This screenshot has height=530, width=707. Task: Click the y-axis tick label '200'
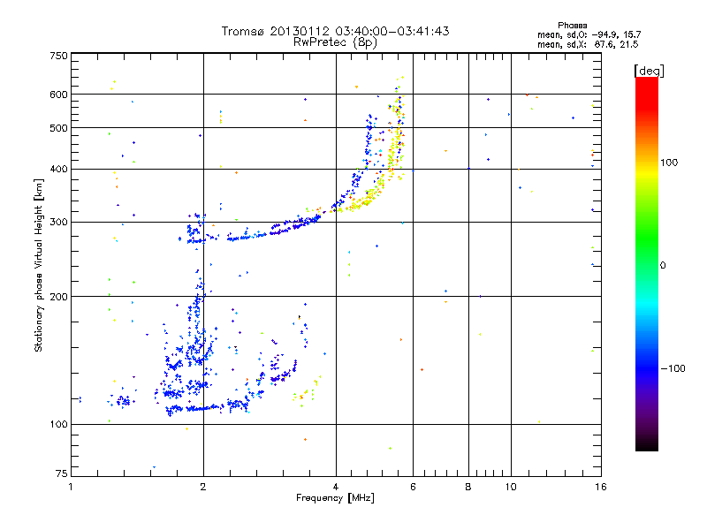58,297
